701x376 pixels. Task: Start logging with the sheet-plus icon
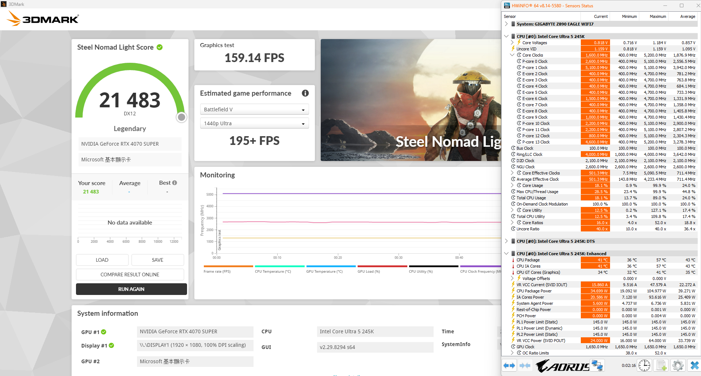click(x=661, y=365)
